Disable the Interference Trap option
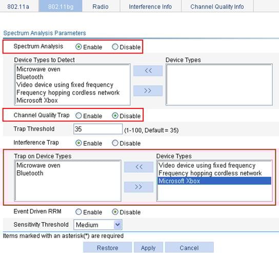 click(115, 143)
